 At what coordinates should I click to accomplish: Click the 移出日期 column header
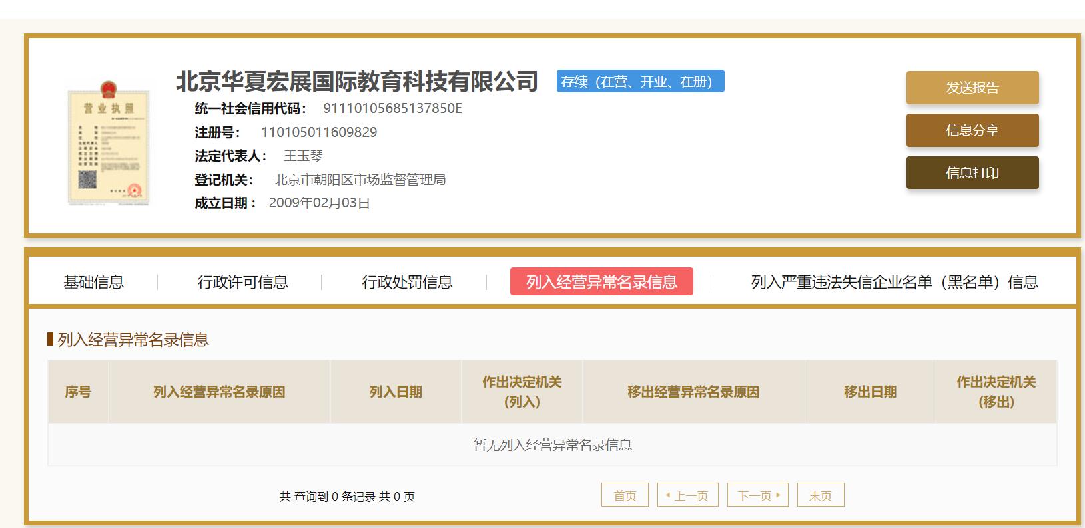click(x=870, y=392)
